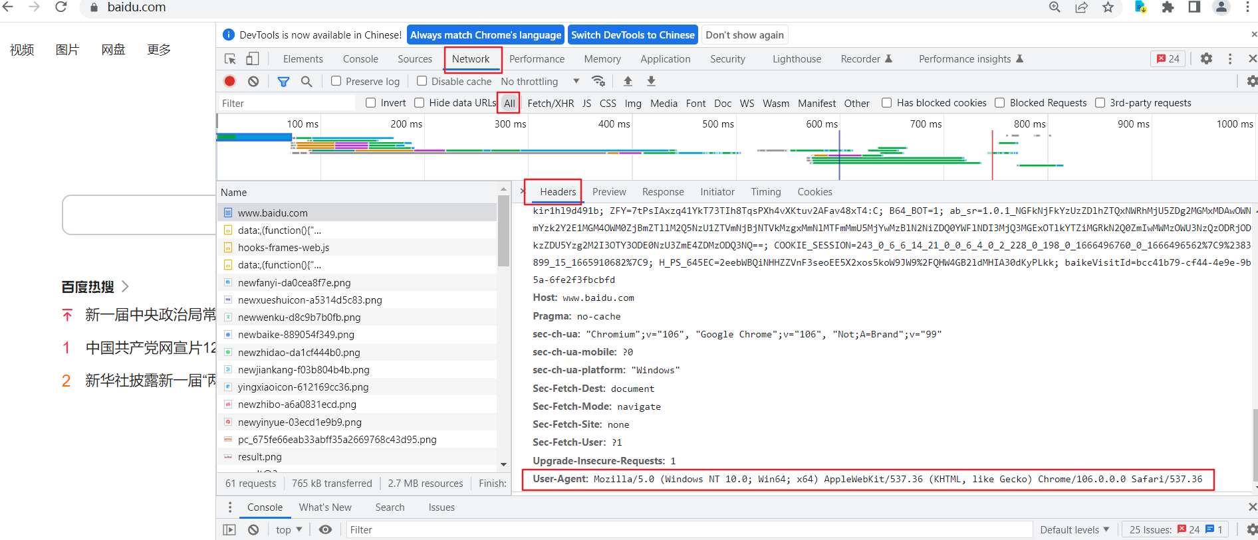
Task: Click Don't show again button
Action: (x=745, y=35)
